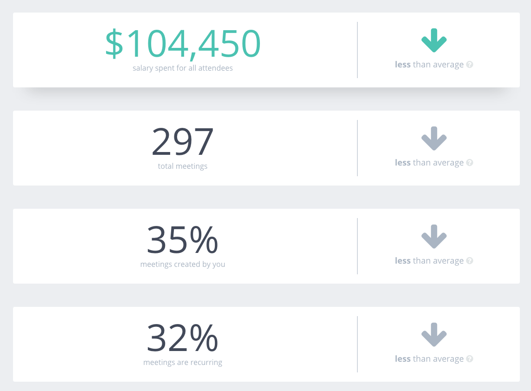Click the green down arrow for salary spent
The image size is (531, 391).
pos(434,40)
